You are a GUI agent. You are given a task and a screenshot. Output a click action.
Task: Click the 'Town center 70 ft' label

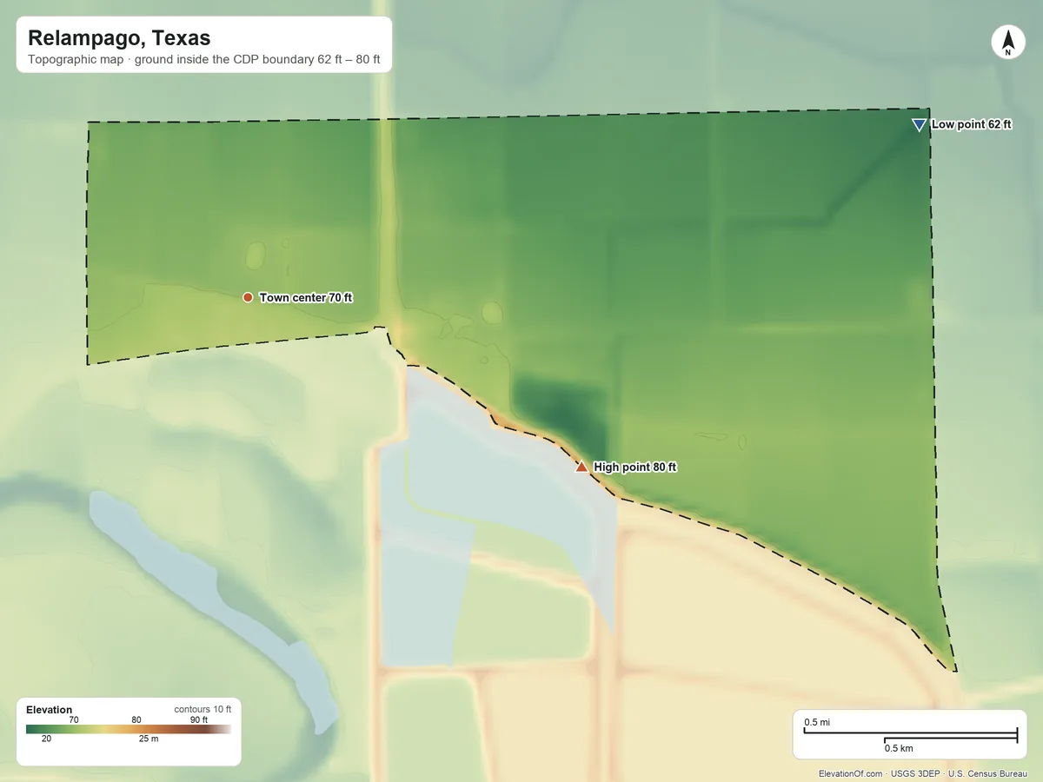point(306,298)
